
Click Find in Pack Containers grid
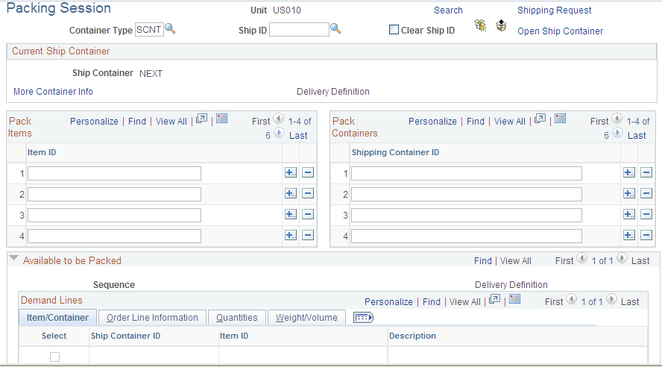click(476, 122)
